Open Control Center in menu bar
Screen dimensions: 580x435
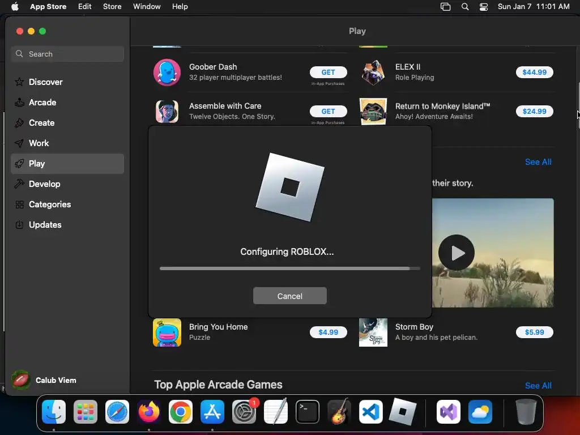coord(484,7)
